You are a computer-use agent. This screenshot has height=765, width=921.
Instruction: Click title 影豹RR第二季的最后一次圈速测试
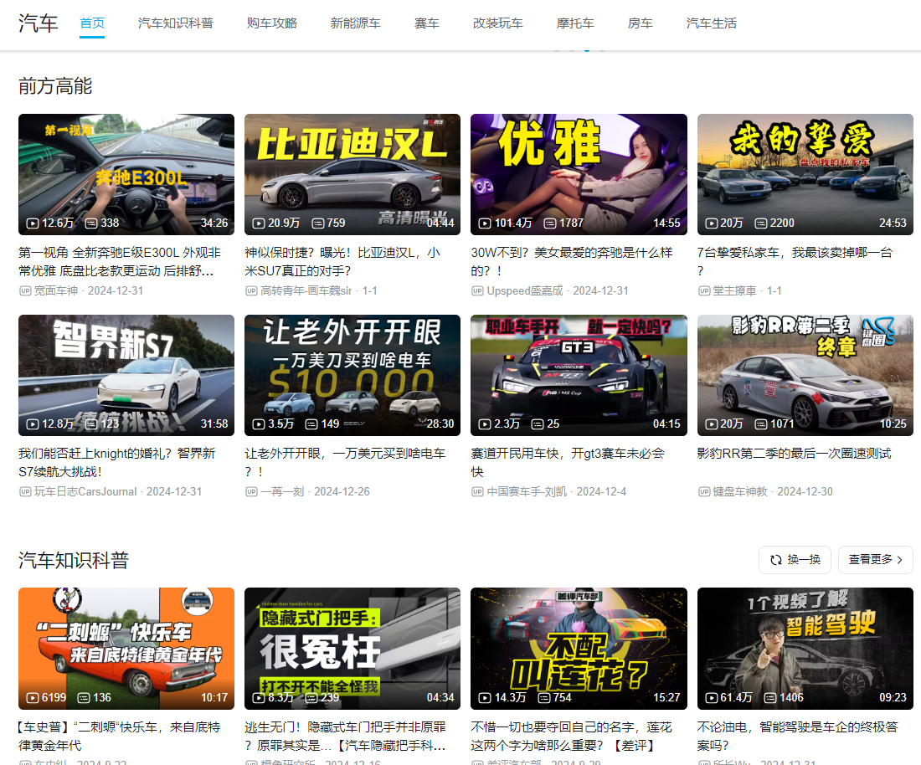[x=794, y=454]
